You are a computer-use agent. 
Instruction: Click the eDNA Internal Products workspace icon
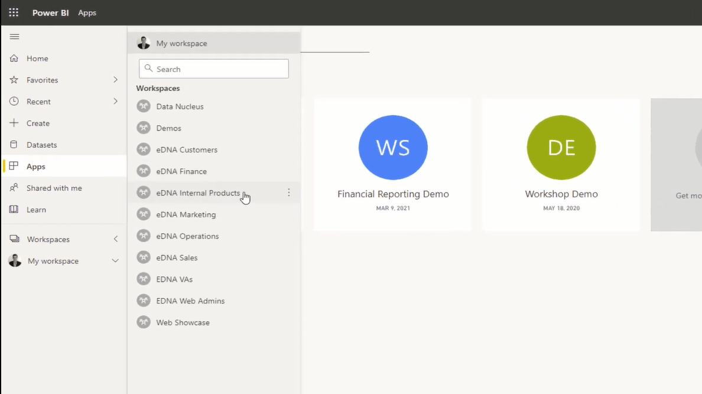143,193
